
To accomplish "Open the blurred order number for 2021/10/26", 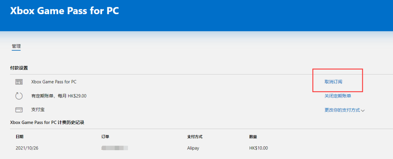I will click(115, 148).
